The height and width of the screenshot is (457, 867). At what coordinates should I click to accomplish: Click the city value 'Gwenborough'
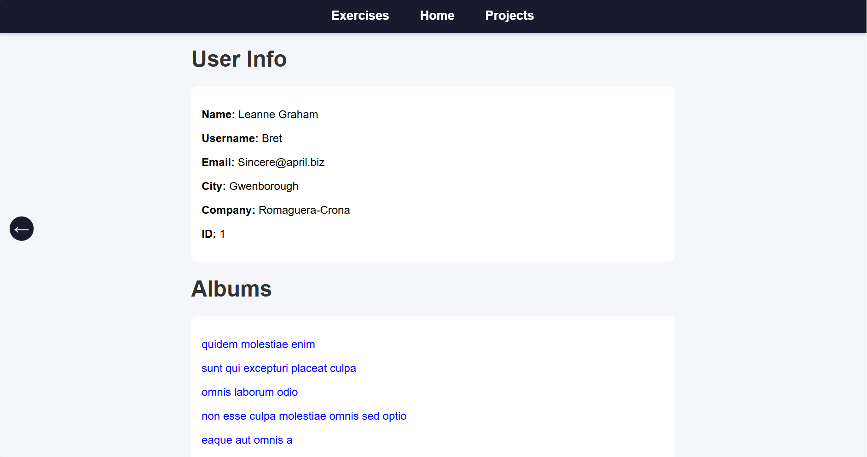pyautogui.click(x=264, y=186)
